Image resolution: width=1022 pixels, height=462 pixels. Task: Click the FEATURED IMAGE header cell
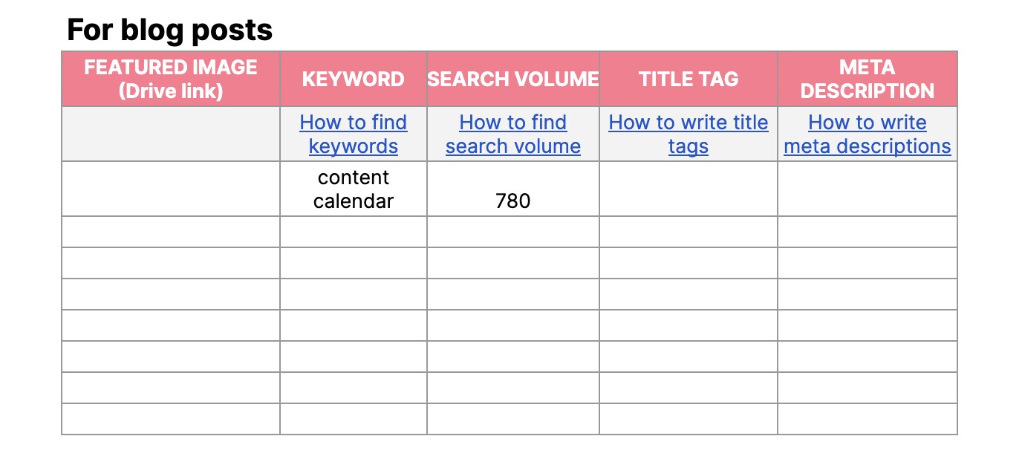pyautogui.click(x=171, y=79)
